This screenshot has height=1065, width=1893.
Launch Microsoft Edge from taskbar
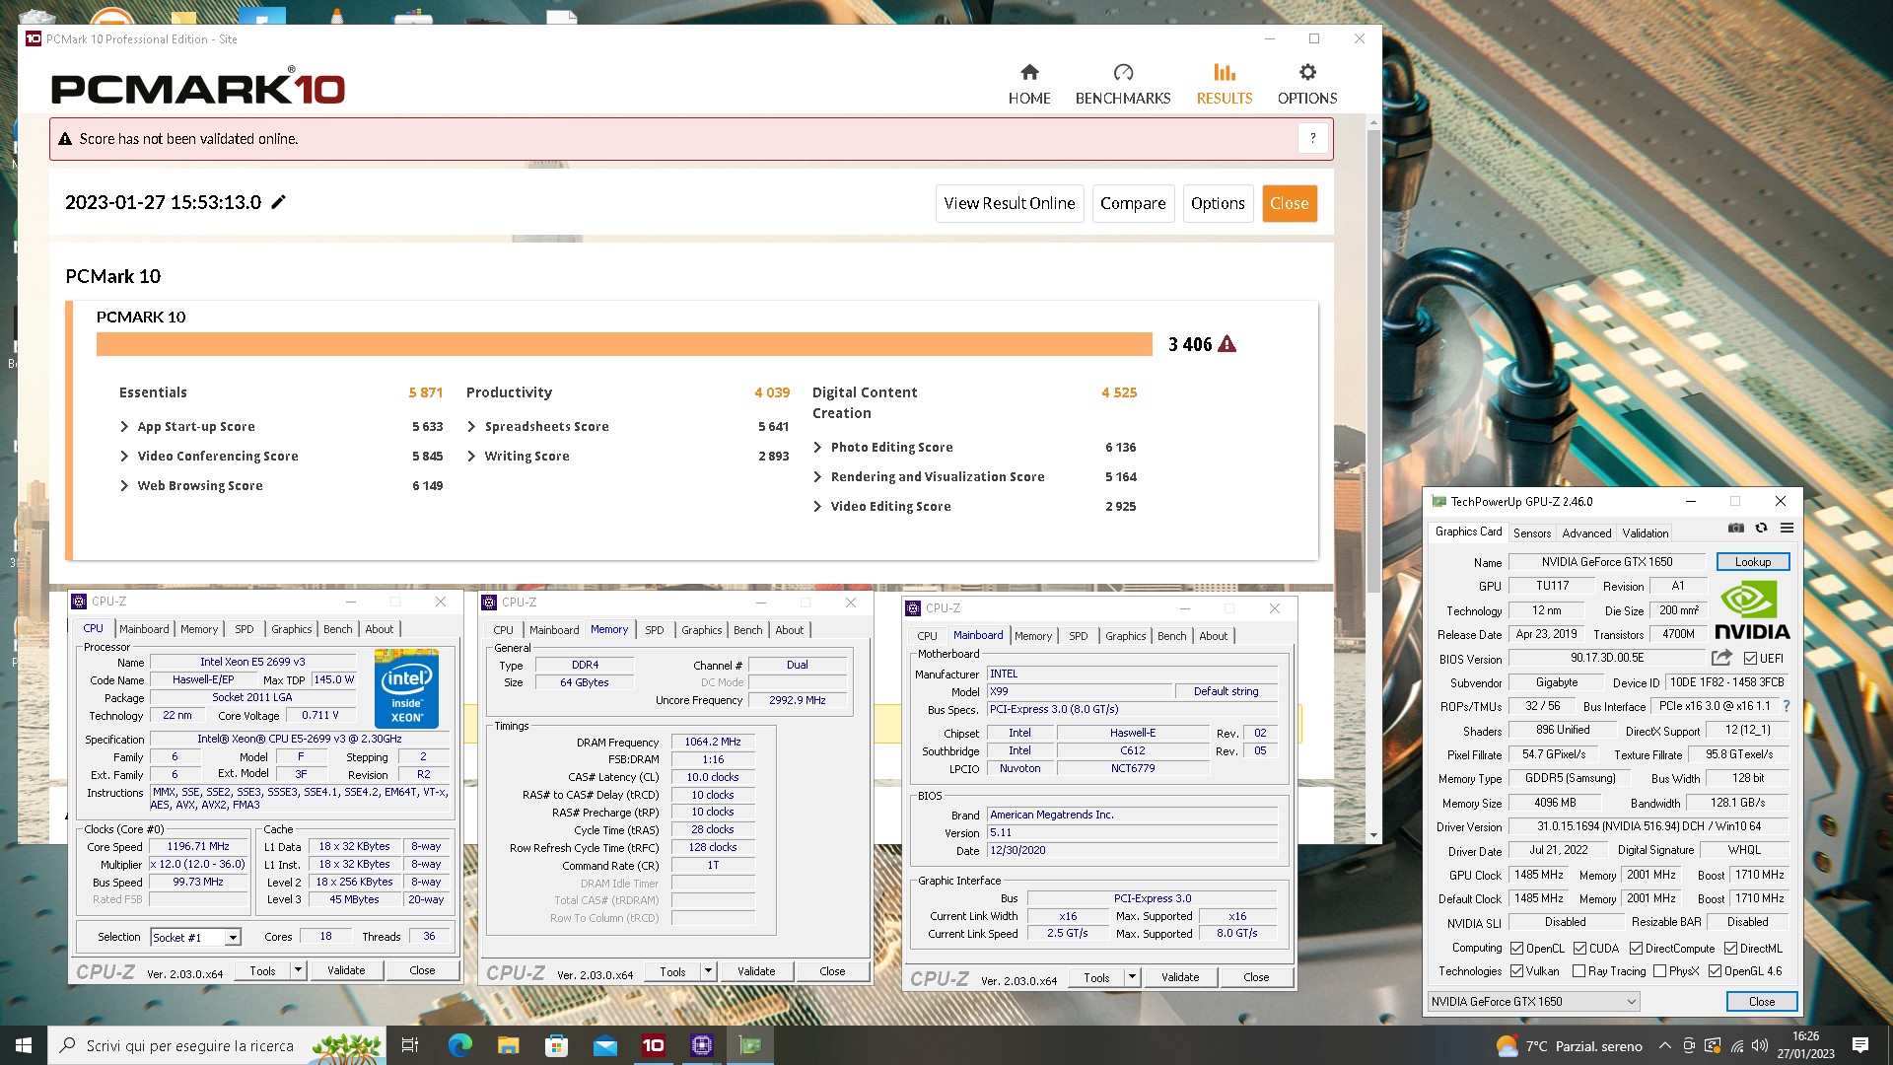pos(459,1045)
